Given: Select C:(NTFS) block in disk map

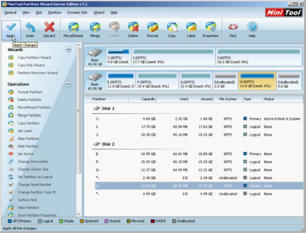Looking at the screenshot, I should point(119,56).
